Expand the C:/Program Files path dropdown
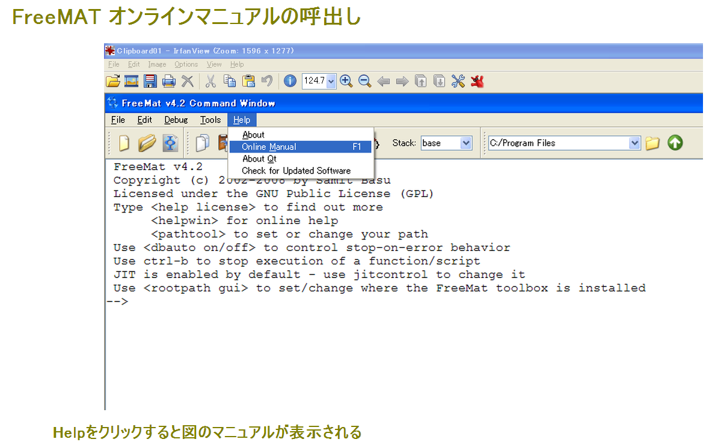712x448 pixels. tap(635, 144)
